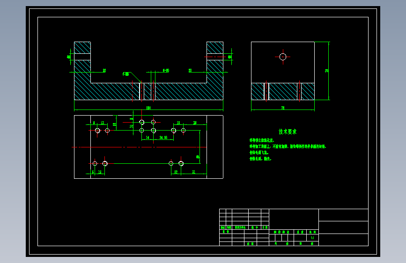Select the 31 dimension at plan view bottom right
Viewport: 406px width, 263px height.
(194, 172)
